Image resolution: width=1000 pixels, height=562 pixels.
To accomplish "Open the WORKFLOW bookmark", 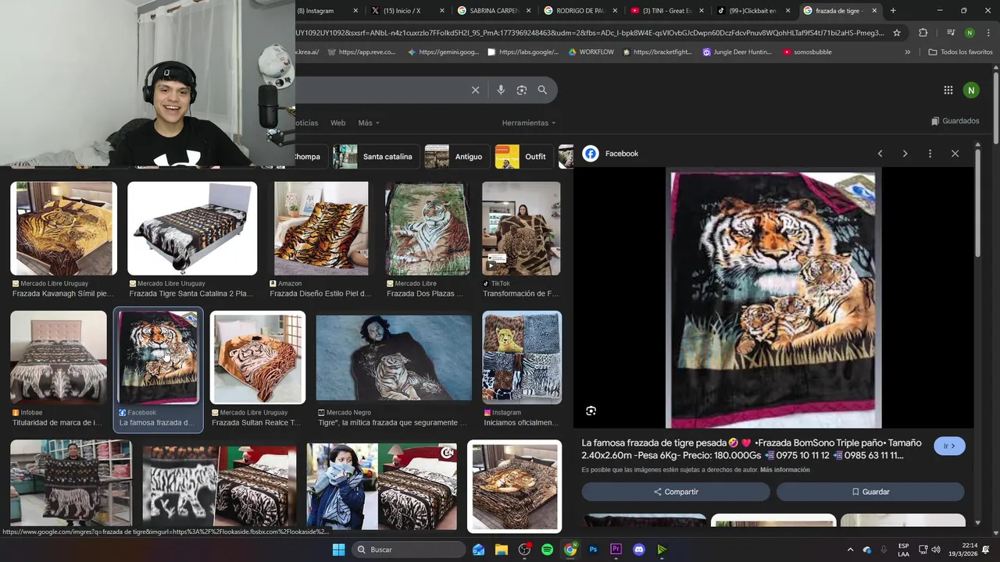I will point(591,52).
